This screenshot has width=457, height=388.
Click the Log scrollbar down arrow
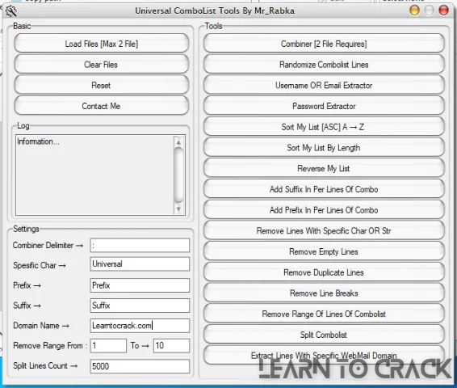click(x=178, y=209)
